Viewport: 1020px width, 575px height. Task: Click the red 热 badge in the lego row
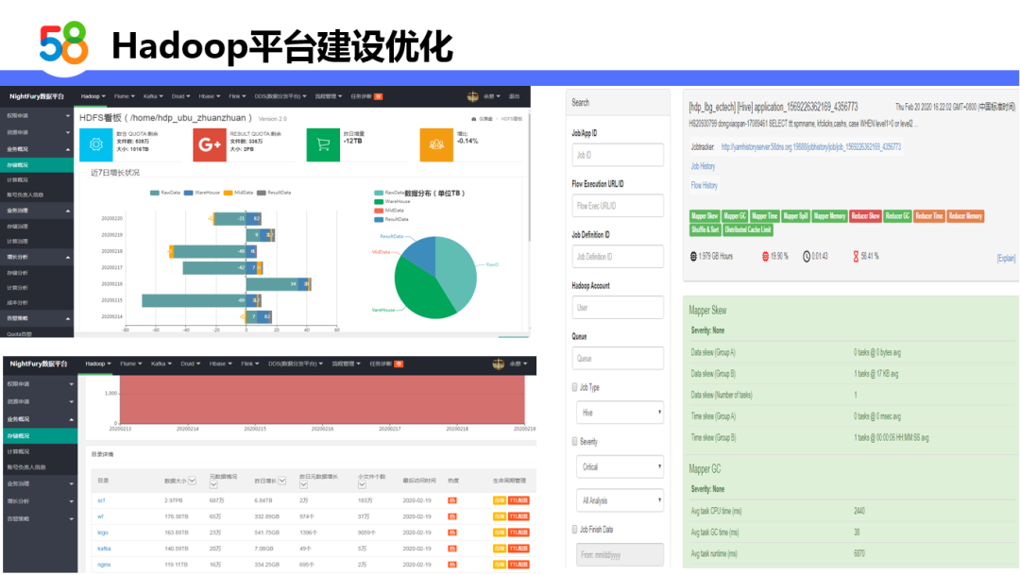coord(452,533)
